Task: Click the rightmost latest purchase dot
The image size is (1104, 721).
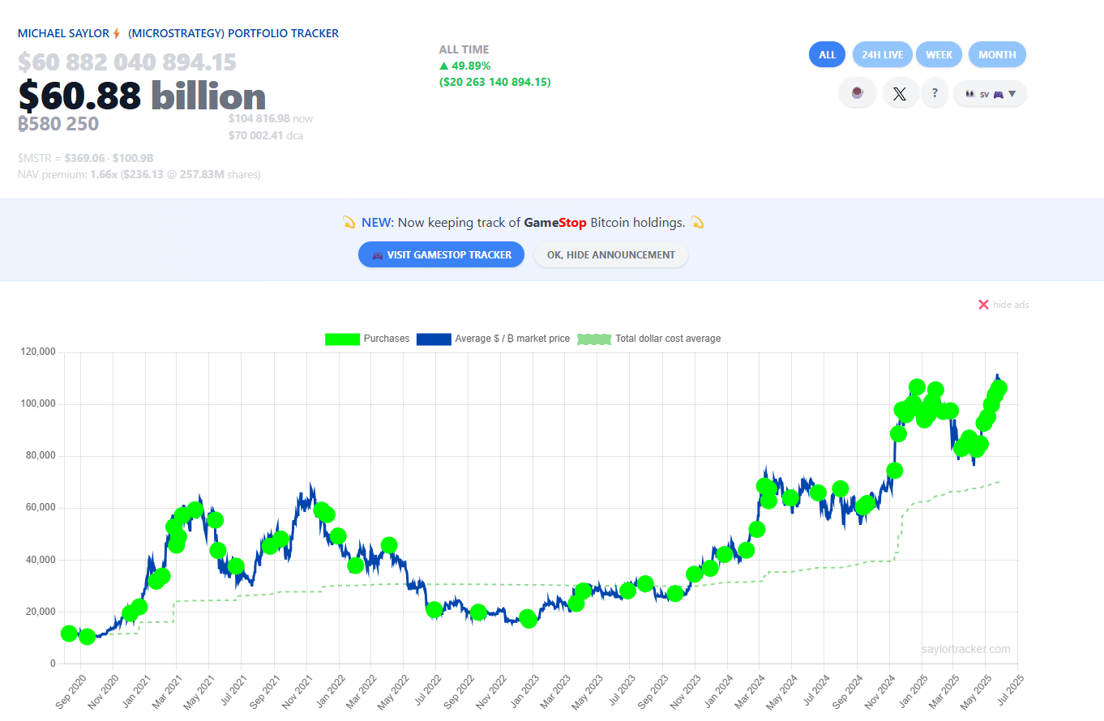Action: coord(999,388)
